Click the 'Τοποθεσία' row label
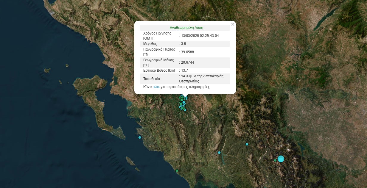The image size is (367, 188). [x=152, y=79]
